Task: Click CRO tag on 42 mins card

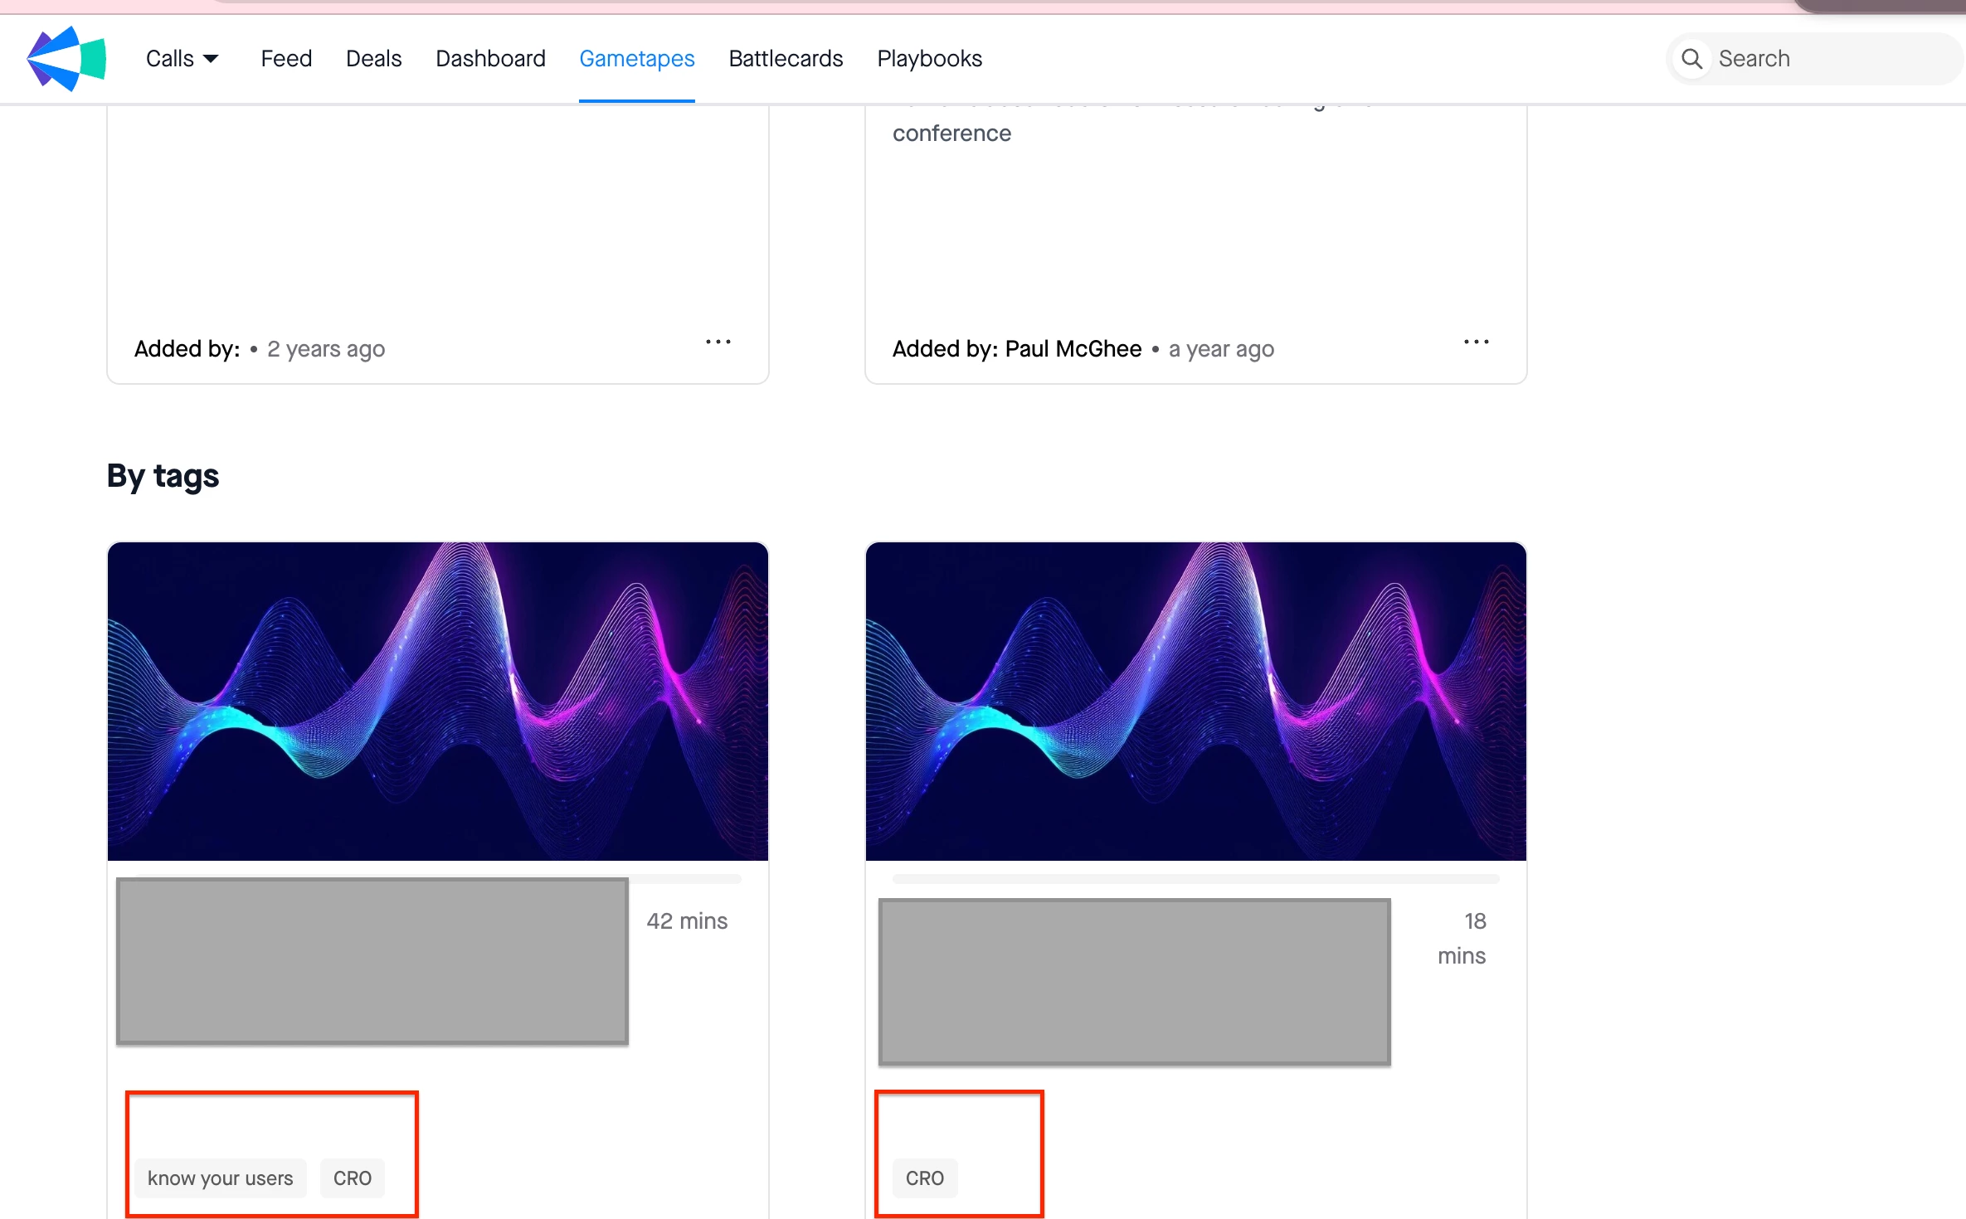Action: click(353, 1178)
